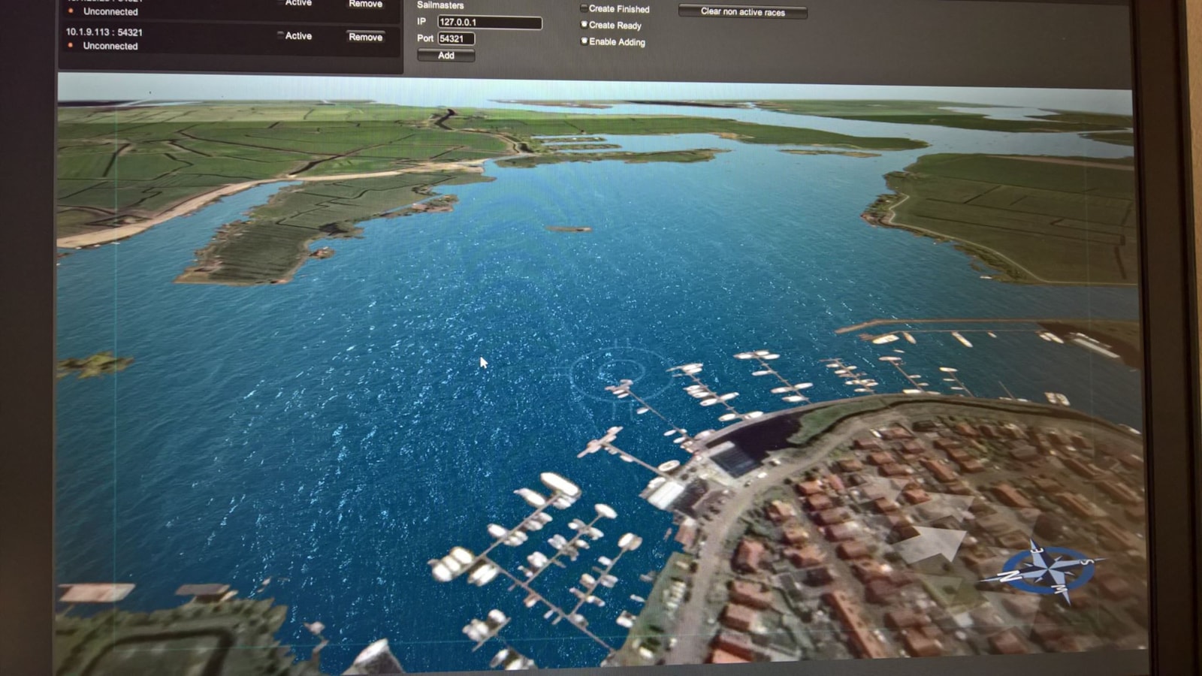Click the small island in mid-lake
Screen dimensions: 1202x676
click(x=569, y=229)
